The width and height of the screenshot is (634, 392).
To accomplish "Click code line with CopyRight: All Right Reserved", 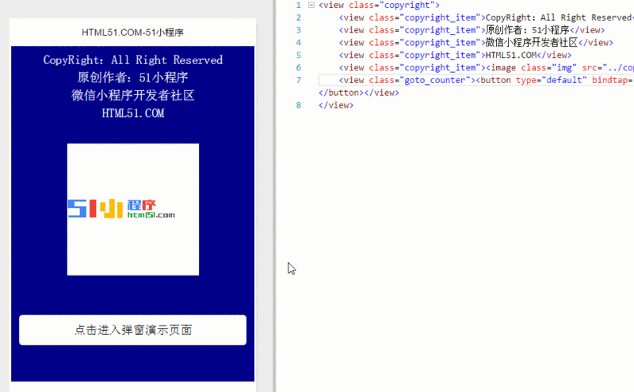I will [486, 17].
